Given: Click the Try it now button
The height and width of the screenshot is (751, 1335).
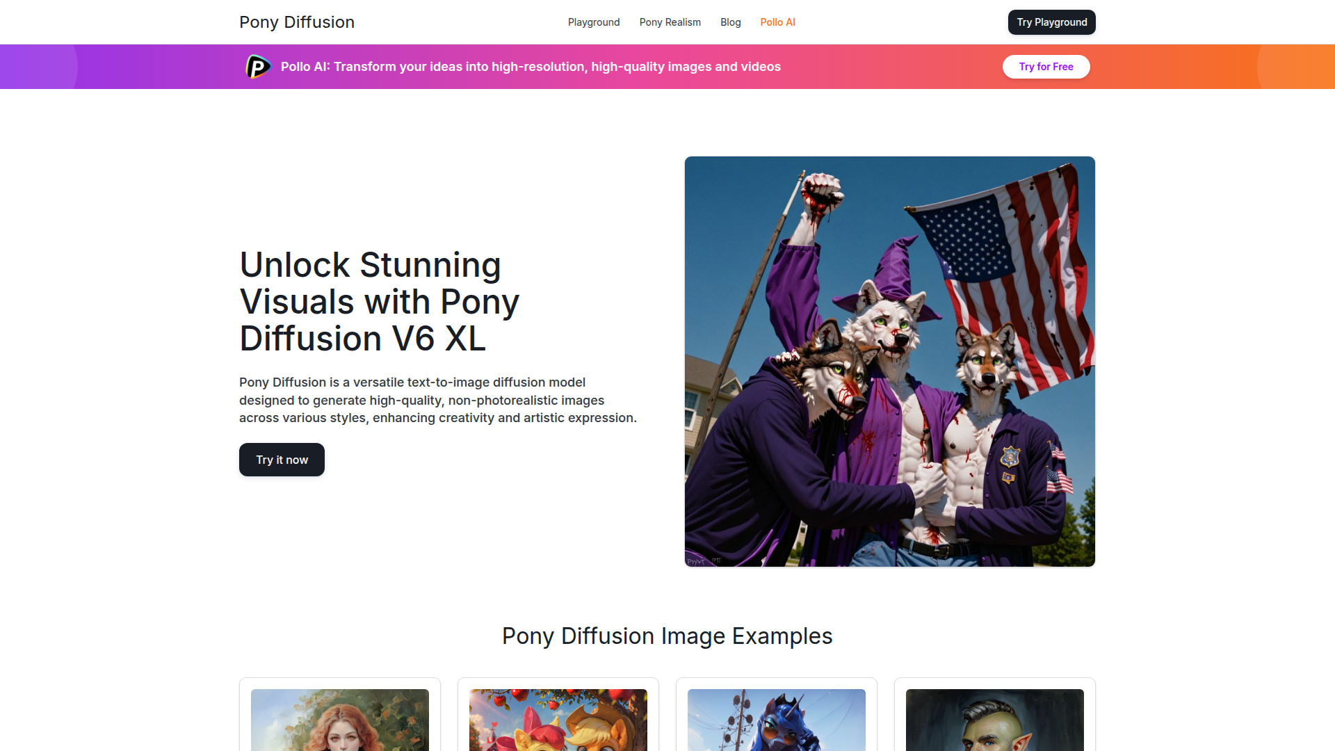Looking at the screenshot, I should [282, 460].
